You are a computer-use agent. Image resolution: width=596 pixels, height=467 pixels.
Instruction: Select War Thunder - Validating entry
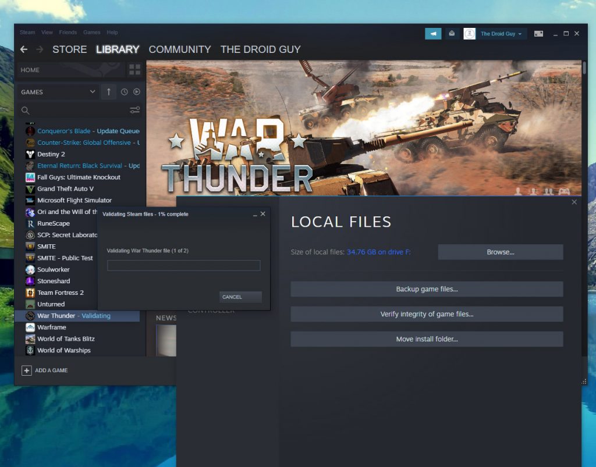77,316
